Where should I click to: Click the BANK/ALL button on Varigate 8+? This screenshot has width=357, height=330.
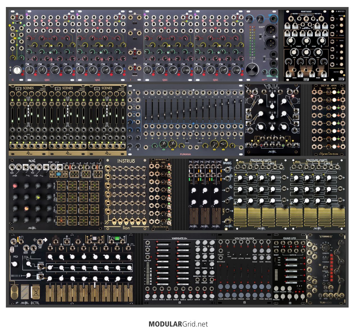[x=198, y=272]
